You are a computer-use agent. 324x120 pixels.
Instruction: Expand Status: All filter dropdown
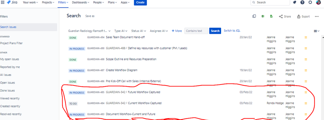pos(139,31)
